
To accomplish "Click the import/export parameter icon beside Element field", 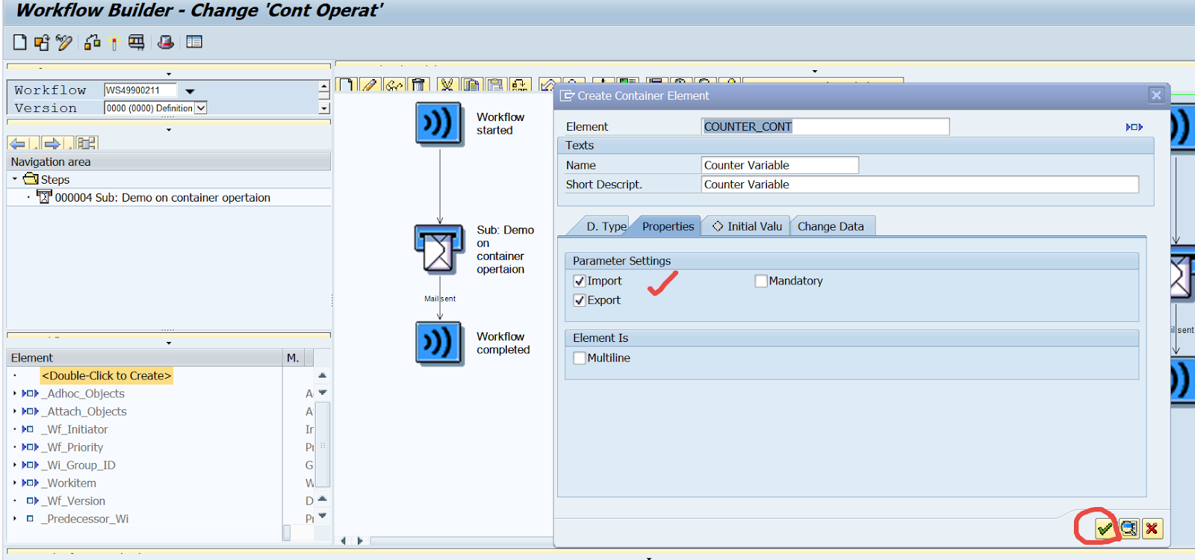I will point(1135,127).
